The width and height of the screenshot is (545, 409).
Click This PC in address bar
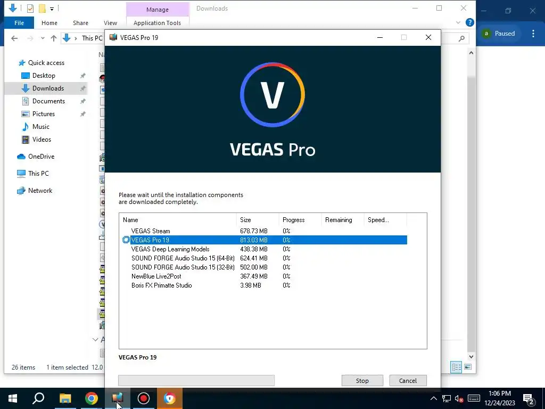[x=92, y=38]
